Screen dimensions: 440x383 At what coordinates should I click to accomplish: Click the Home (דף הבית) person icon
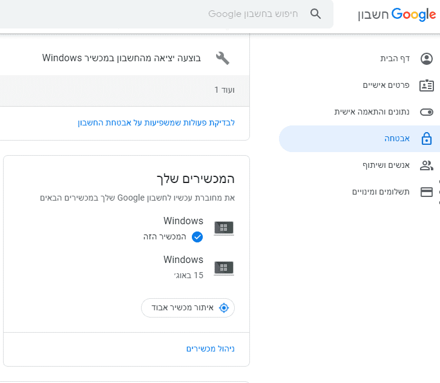click(x=427, y=59)
